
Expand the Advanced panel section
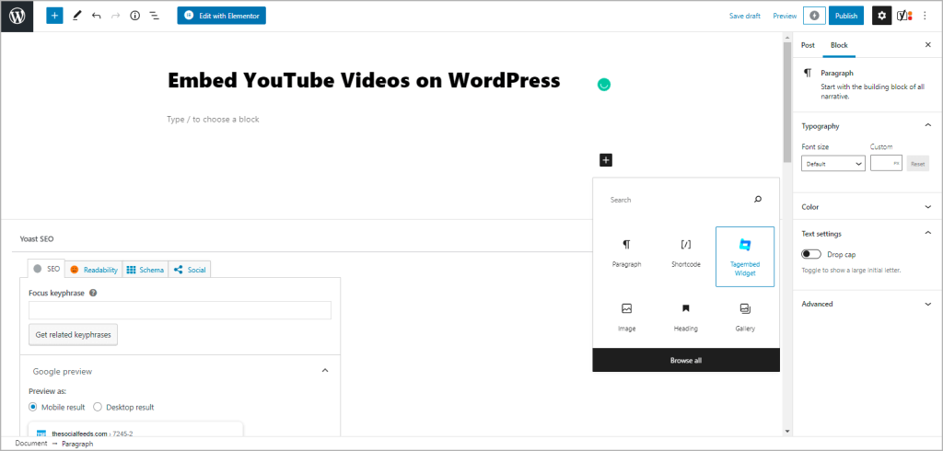866,304
